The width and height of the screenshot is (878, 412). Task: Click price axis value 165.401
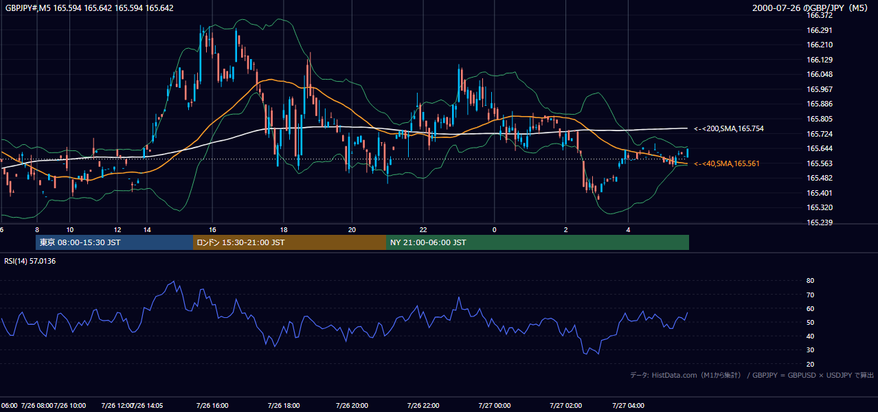[x=819, y=193]
